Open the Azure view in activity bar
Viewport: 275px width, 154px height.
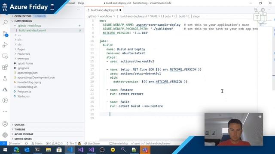pos(5,89)
